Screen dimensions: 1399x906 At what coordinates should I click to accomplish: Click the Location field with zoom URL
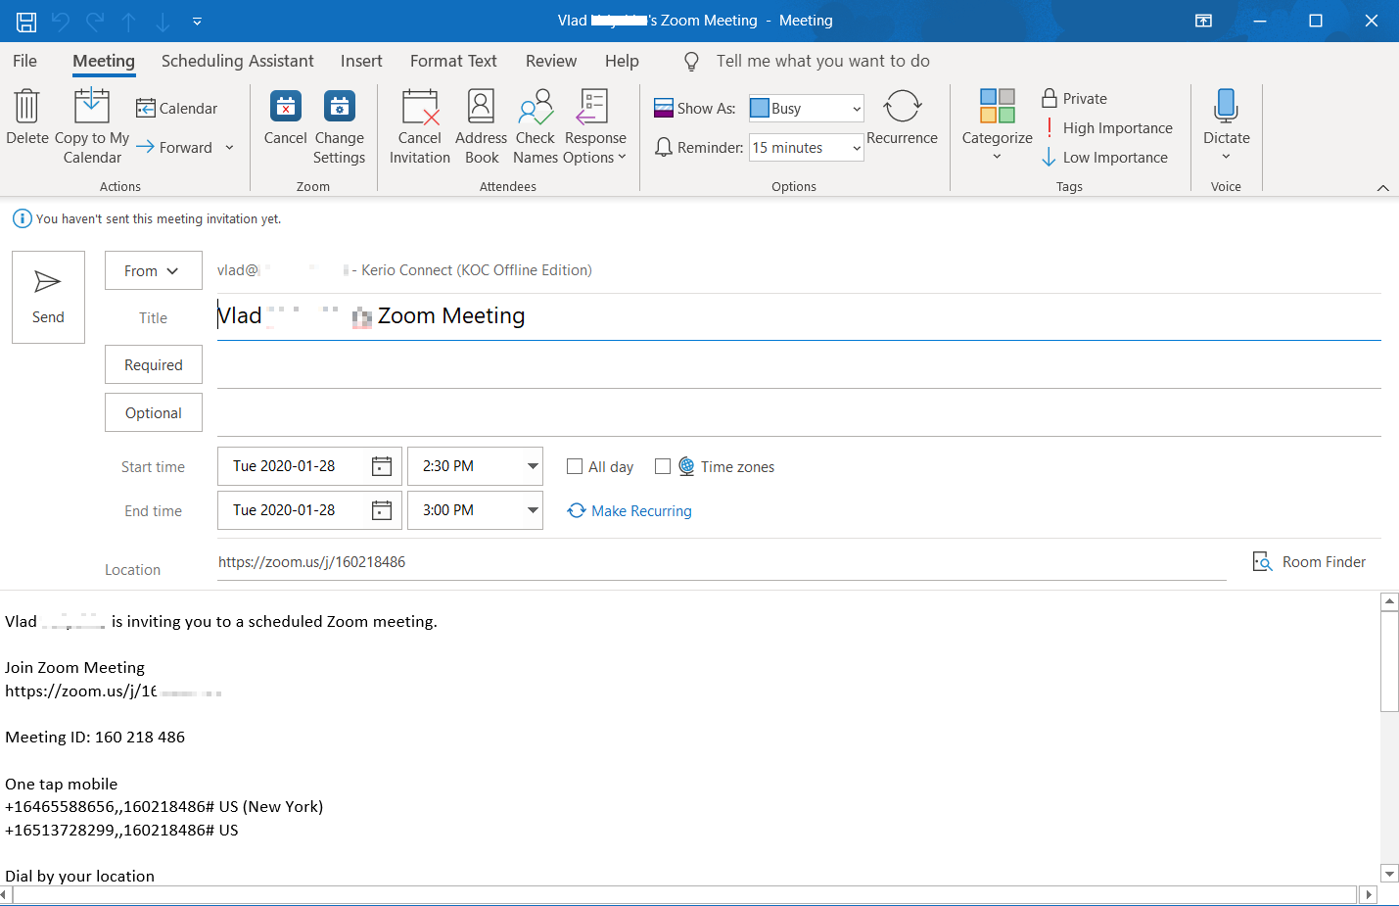point(722,562)
